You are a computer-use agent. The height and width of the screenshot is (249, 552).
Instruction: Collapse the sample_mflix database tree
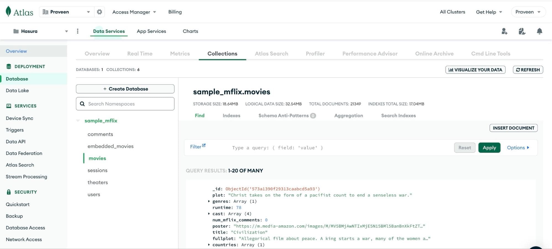pyautogui.click(x=78, y=121)
